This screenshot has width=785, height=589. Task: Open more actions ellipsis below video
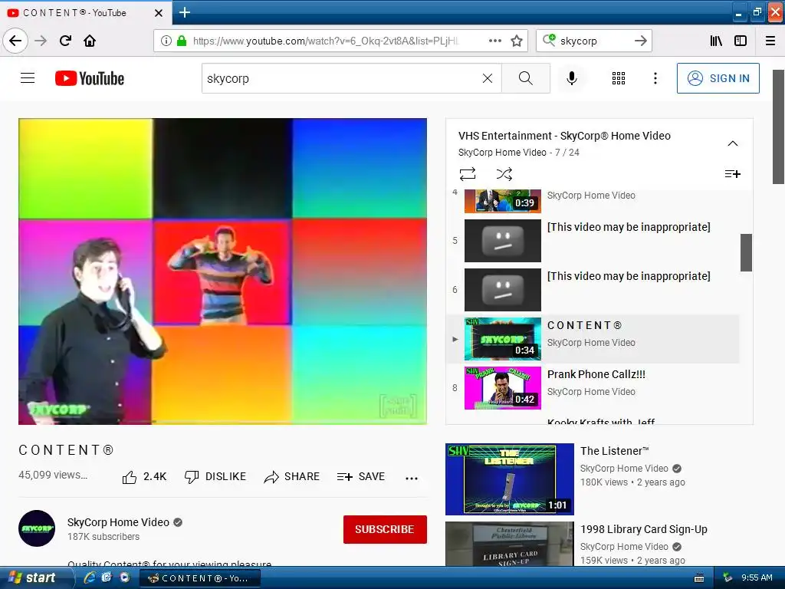click(x=412, y=479)
